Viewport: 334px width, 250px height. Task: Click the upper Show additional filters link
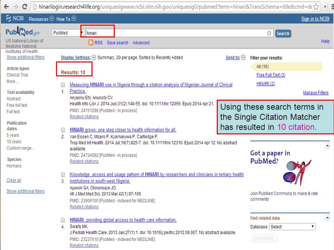coord(25,57)
